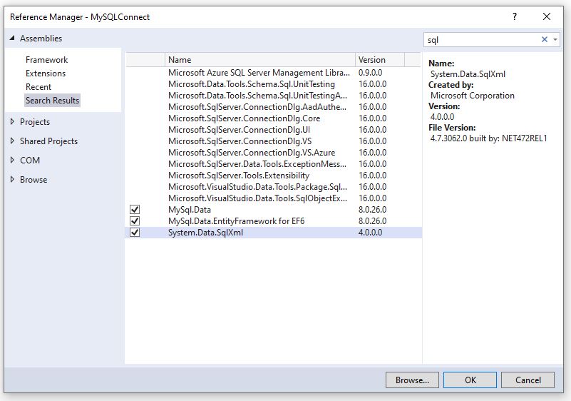The width and height of the screenshot is (571, 401).
Task: Expand the Shared Projects section
Action: [12, 141]
